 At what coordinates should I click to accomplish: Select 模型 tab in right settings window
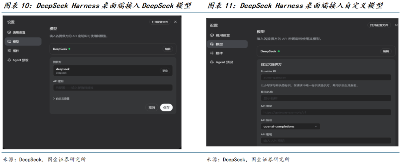click(x=227, y=44)
